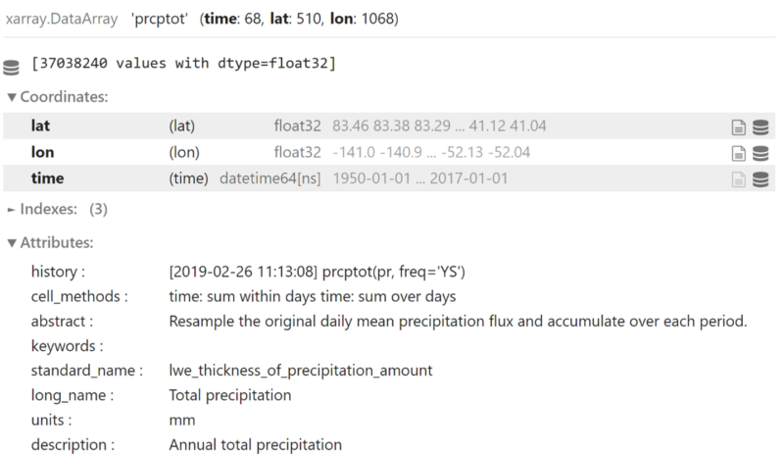Screen dimensions: 784x454
Task: Toggle the array values database icon
Action: (x=11, y=67)
